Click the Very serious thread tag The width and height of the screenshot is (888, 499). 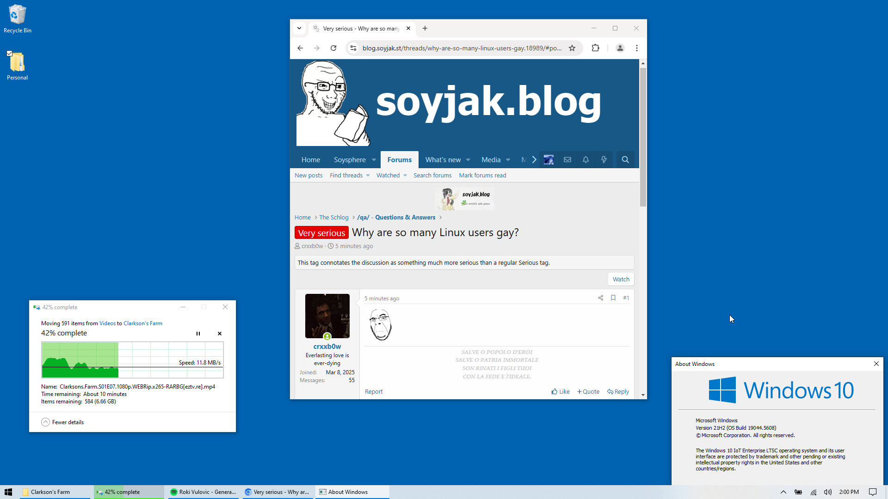tap(321, 233)
